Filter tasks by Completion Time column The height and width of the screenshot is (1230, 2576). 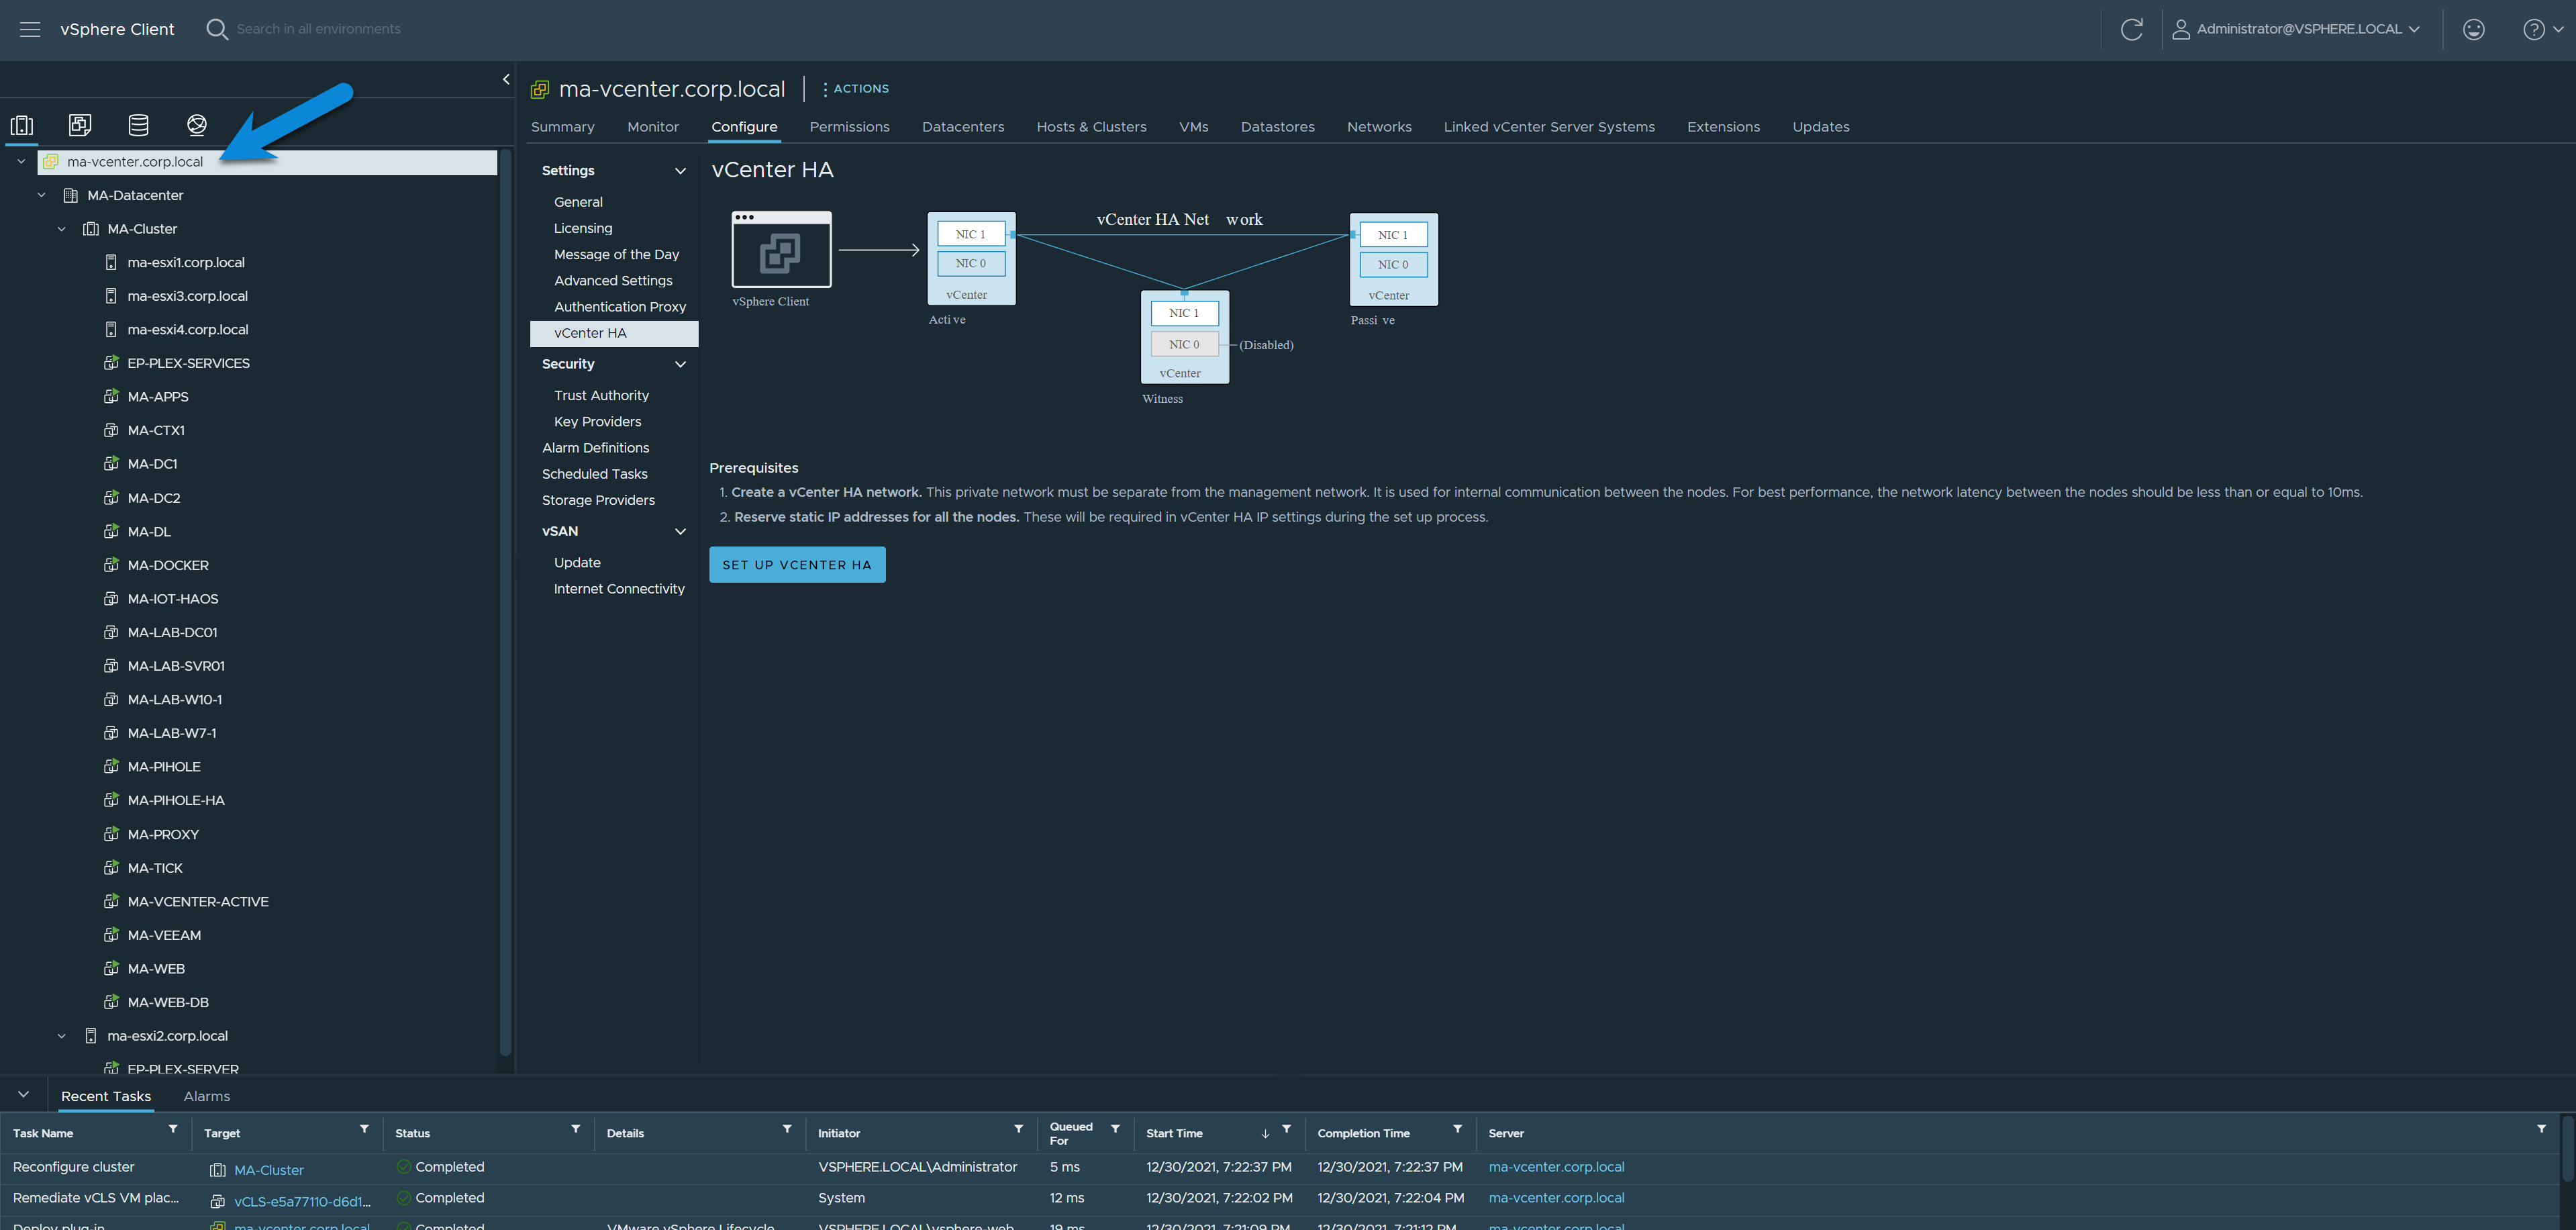[1458, 1129]
